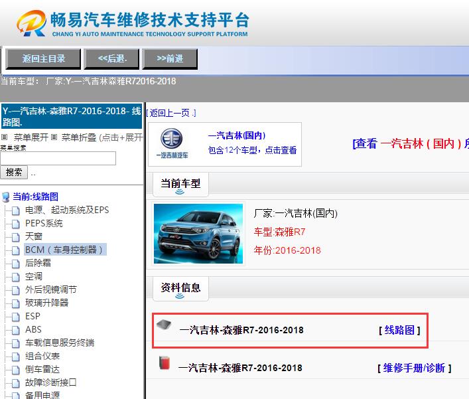
Task: Open the 组合仪表 entry
Action: (42, 356)
